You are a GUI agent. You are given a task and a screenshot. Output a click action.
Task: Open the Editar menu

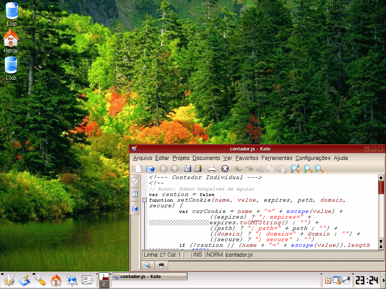point(162,158)
